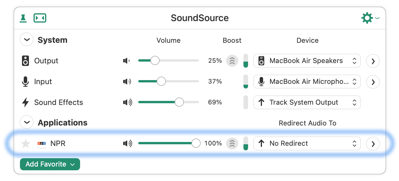Open the Track System Output dropdown

pyautogui.click(x=307, y=102)
